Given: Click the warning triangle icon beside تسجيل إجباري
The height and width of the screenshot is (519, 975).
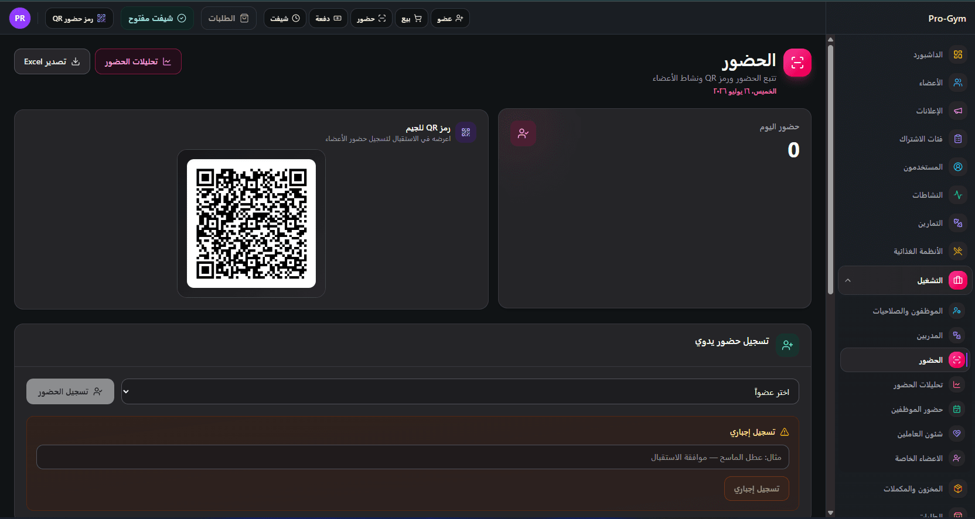Looking at the screenshot, I should 785,432.
